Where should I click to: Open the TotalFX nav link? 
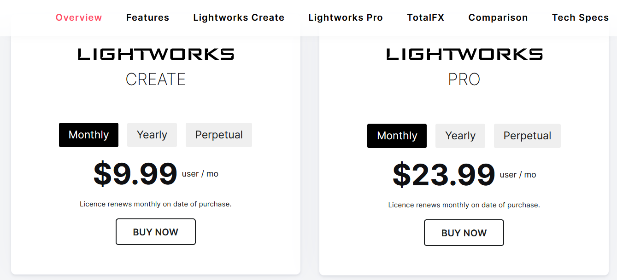(x=425, y=17)
